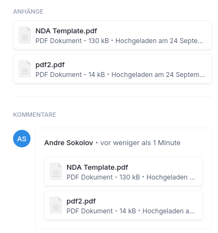Click the '130 kB • Hochgeladen' line in the comment
This screenshot has width=218, height=233.
[131, 177]
